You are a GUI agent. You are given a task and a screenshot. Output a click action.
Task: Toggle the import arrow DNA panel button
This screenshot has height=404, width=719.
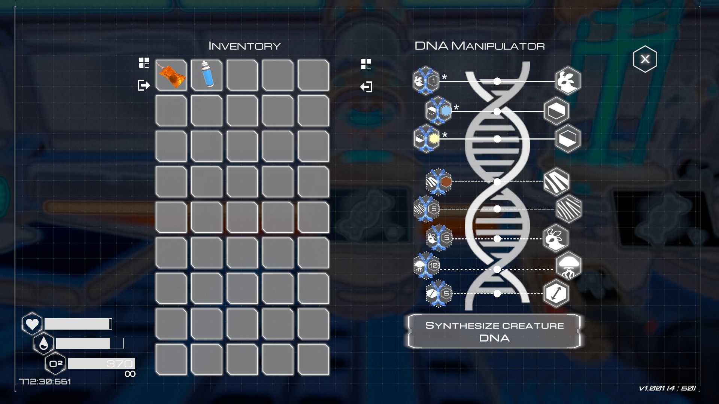[366, 87]
